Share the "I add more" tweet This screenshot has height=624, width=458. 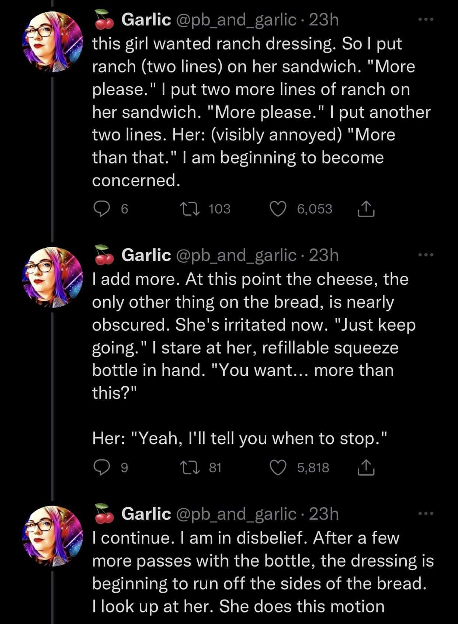[x=366, y=467]
